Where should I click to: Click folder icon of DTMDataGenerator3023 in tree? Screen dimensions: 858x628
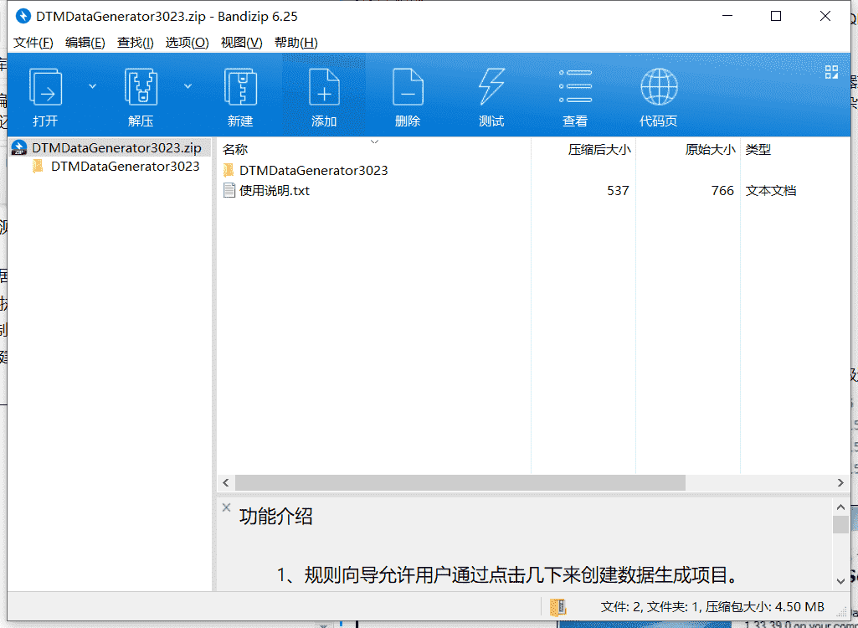(x=38, y=166)
